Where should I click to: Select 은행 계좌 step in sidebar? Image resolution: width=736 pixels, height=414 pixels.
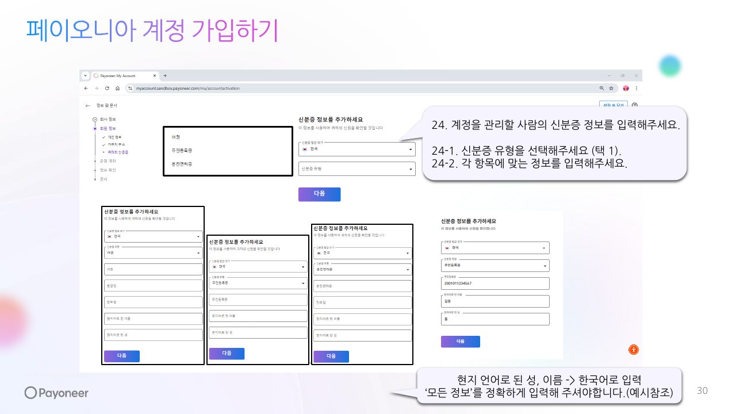point(108,161)
